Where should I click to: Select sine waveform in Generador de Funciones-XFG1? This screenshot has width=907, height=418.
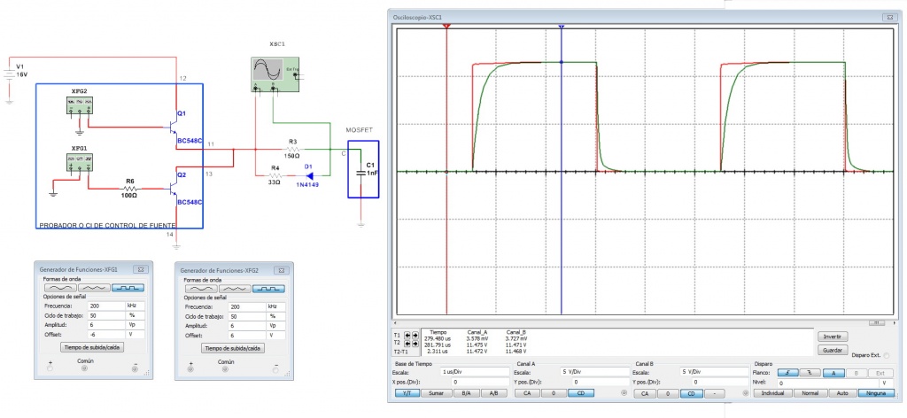57,289
